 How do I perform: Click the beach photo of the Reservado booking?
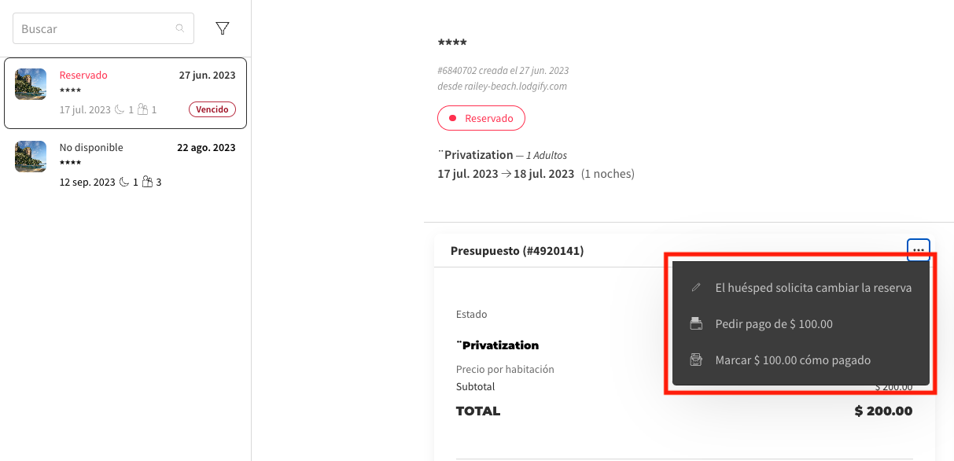(30, 84)
